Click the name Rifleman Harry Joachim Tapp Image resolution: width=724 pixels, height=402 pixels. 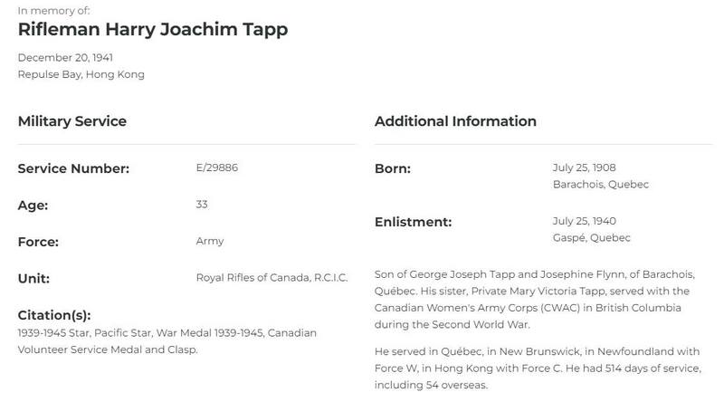(x=153, y=30)
